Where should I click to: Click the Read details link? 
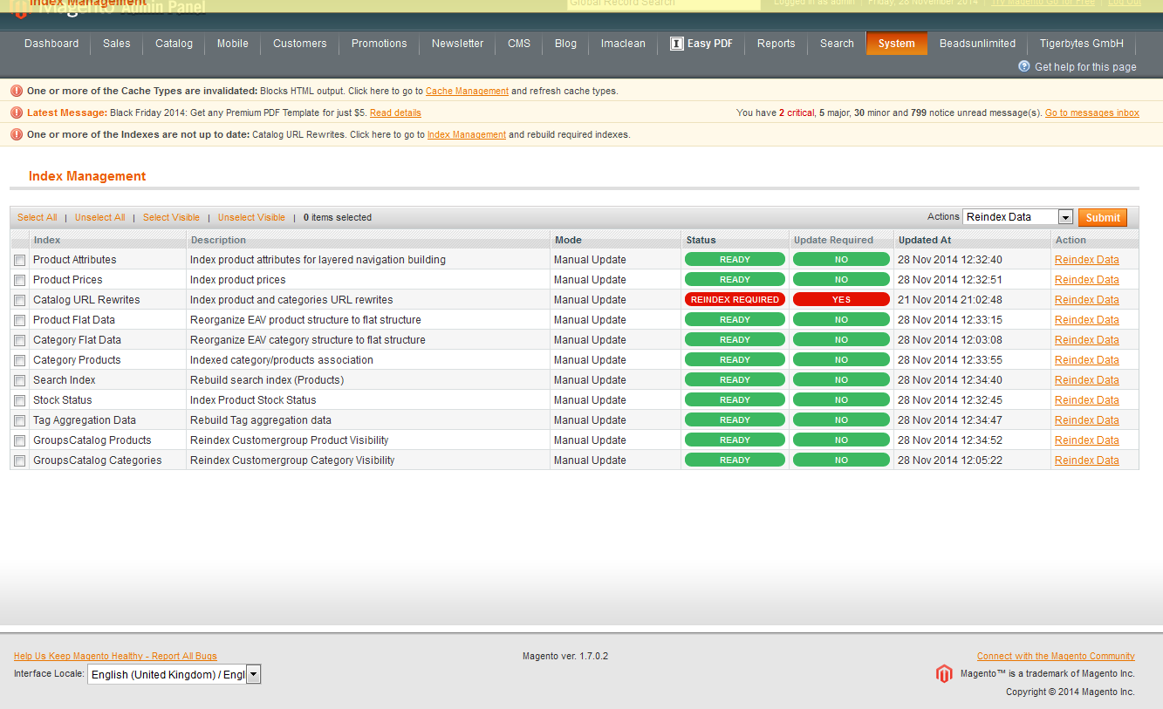coord(395,112)
